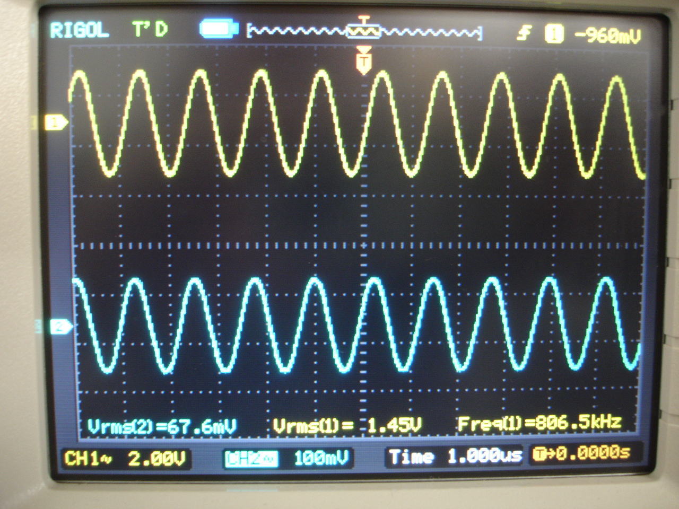Click the Vrms(1)= 1.45V measurement
Viewport: 679px width, 509px height.
[x=347, y=425]
